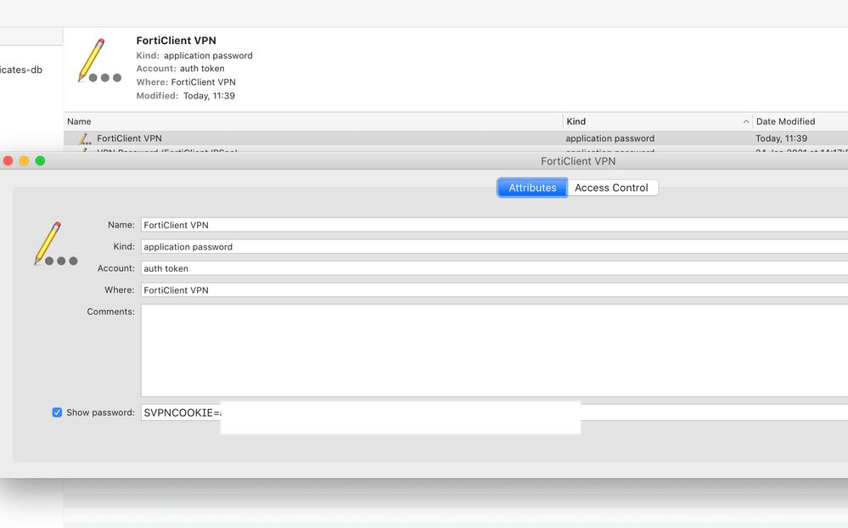Uncheck the Show password checkbox
This screenshot has height=528, width=848.
click(57, 413)
